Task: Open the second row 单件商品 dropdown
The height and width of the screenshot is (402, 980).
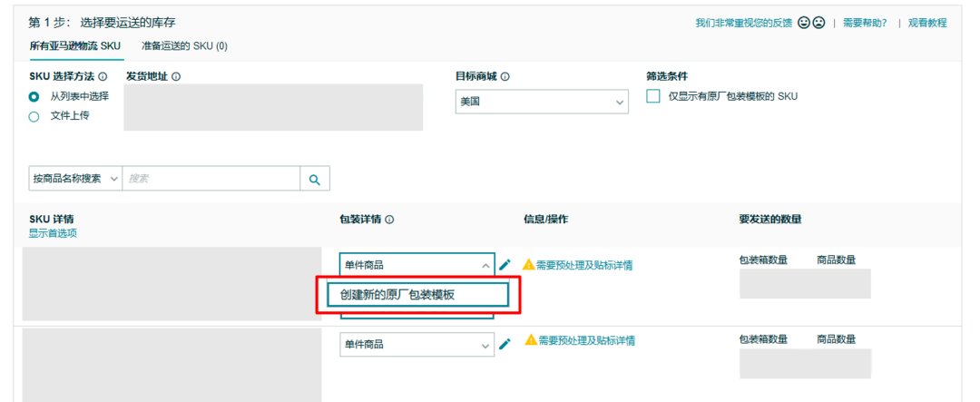Action: click(x=416, y=345)
